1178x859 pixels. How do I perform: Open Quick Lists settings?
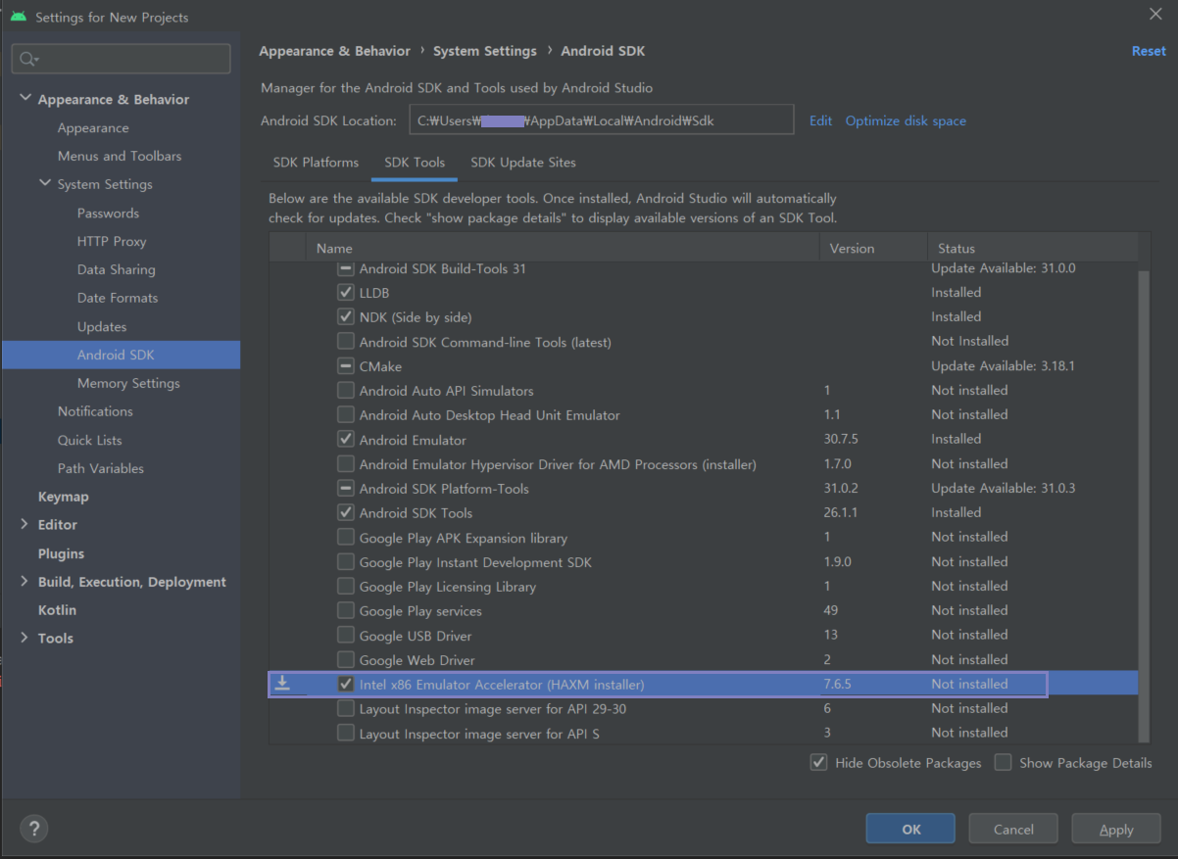tap(89, 440)
